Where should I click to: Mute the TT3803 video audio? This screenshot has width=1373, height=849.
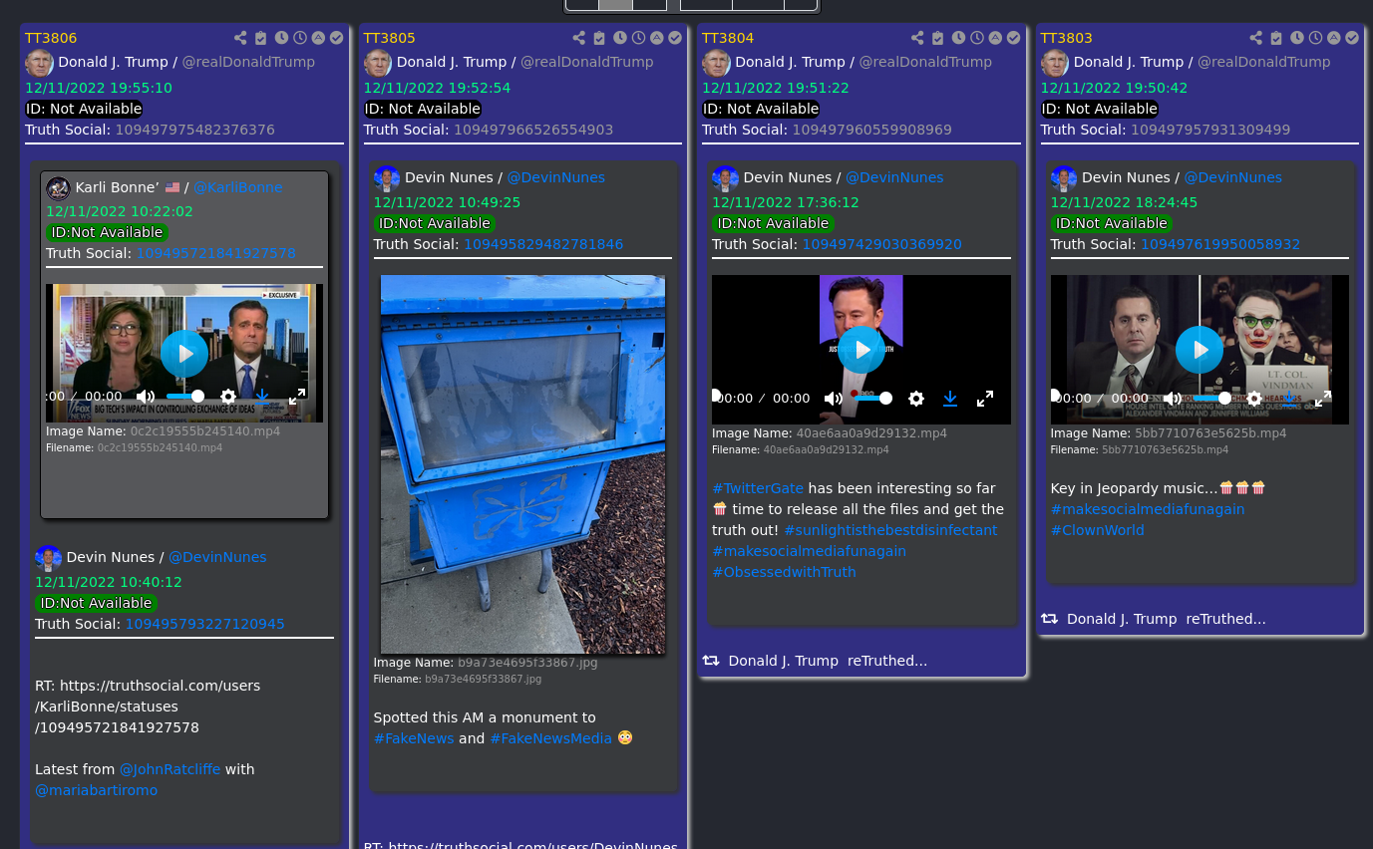1173,399
